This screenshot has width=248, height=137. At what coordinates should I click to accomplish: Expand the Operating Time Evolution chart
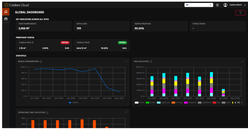point(126,112)
